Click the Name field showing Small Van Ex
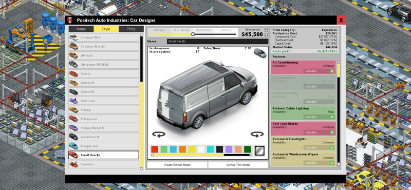 (217, 42)
